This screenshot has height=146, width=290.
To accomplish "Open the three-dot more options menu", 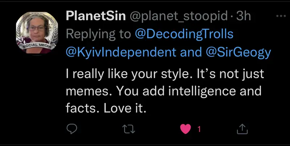I will pos(281,16).
